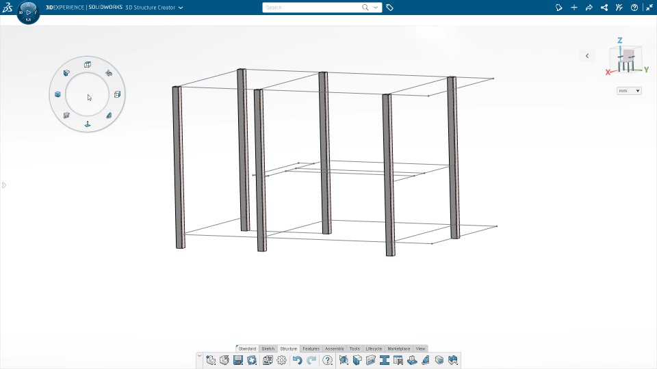
Task: Click the search magnifier icon
Action: point(365,8)
